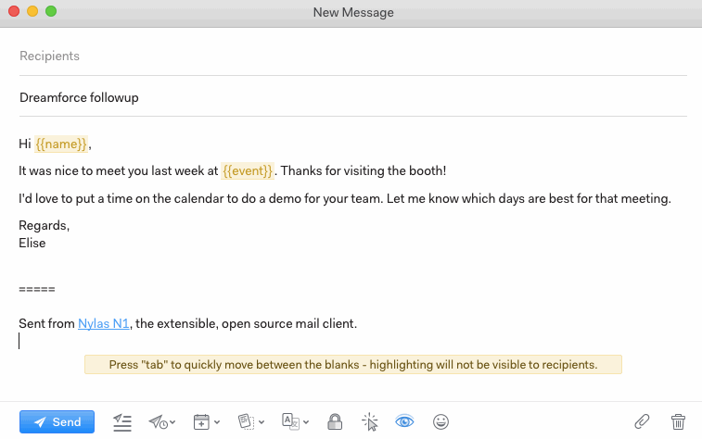Discard draft with the trash icon
Viewport: 702px width, 439px height.
(678, 421)
